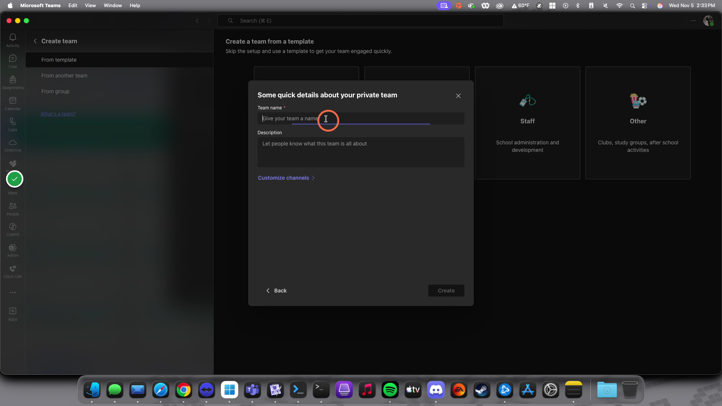Expand Customize channels
Screen dimensions: 722x406
pos(287,178)
